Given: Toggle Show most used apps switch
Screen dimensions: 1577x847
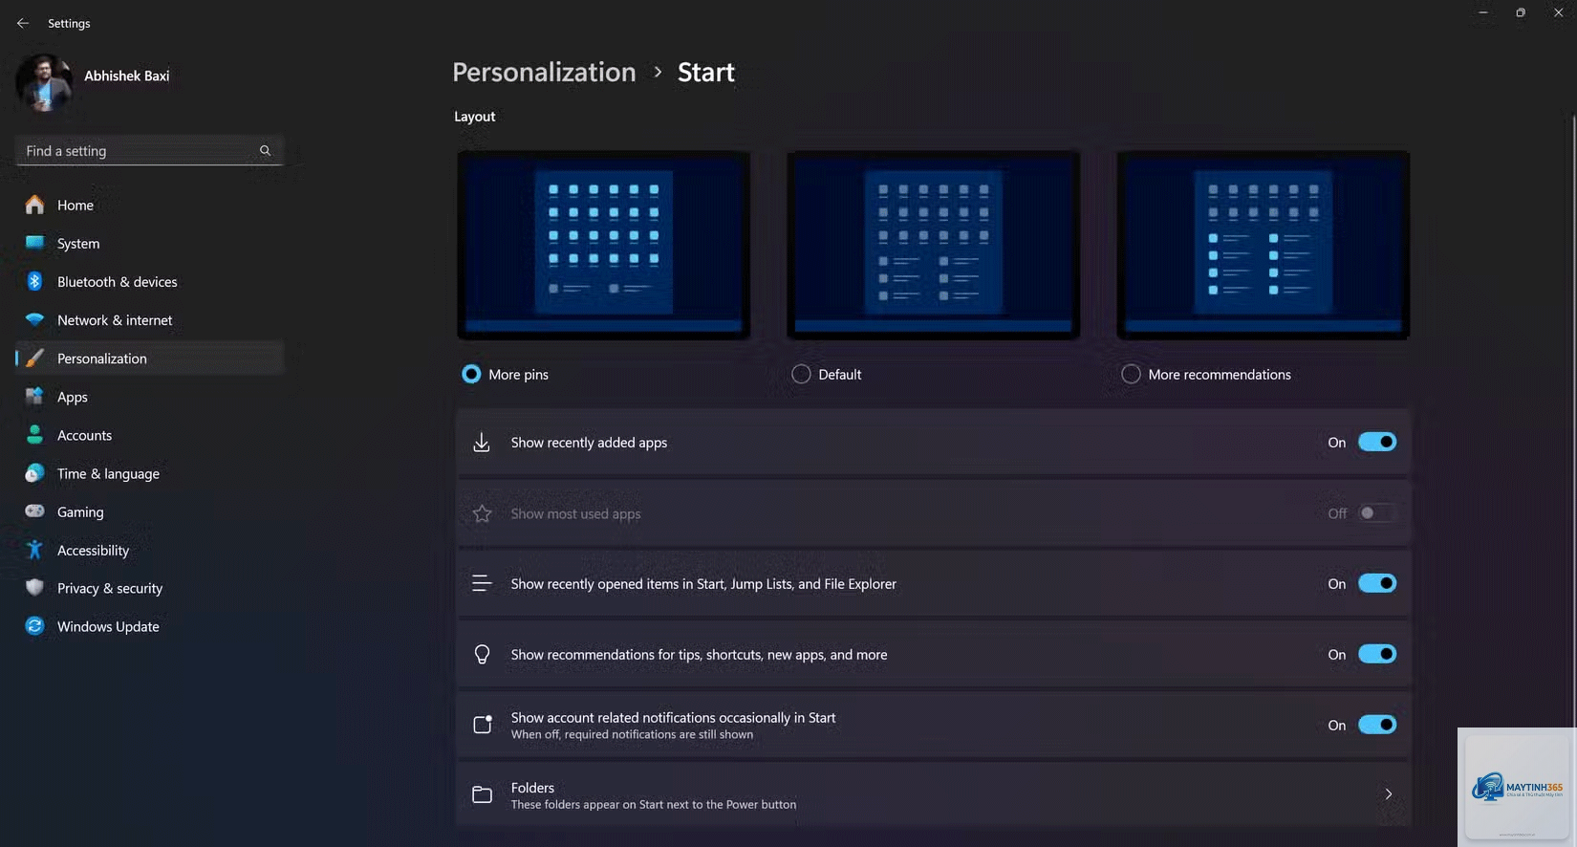Looking at the screenshot, I should coord(1377,513).
